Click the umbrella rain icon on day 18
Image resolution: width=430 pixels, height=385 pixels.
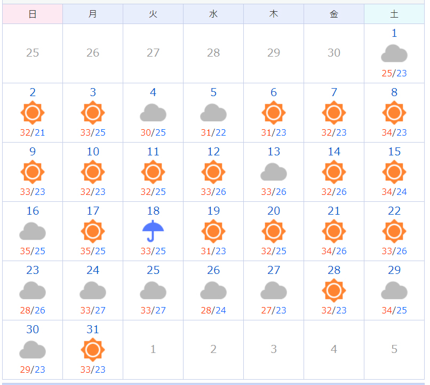153,231
